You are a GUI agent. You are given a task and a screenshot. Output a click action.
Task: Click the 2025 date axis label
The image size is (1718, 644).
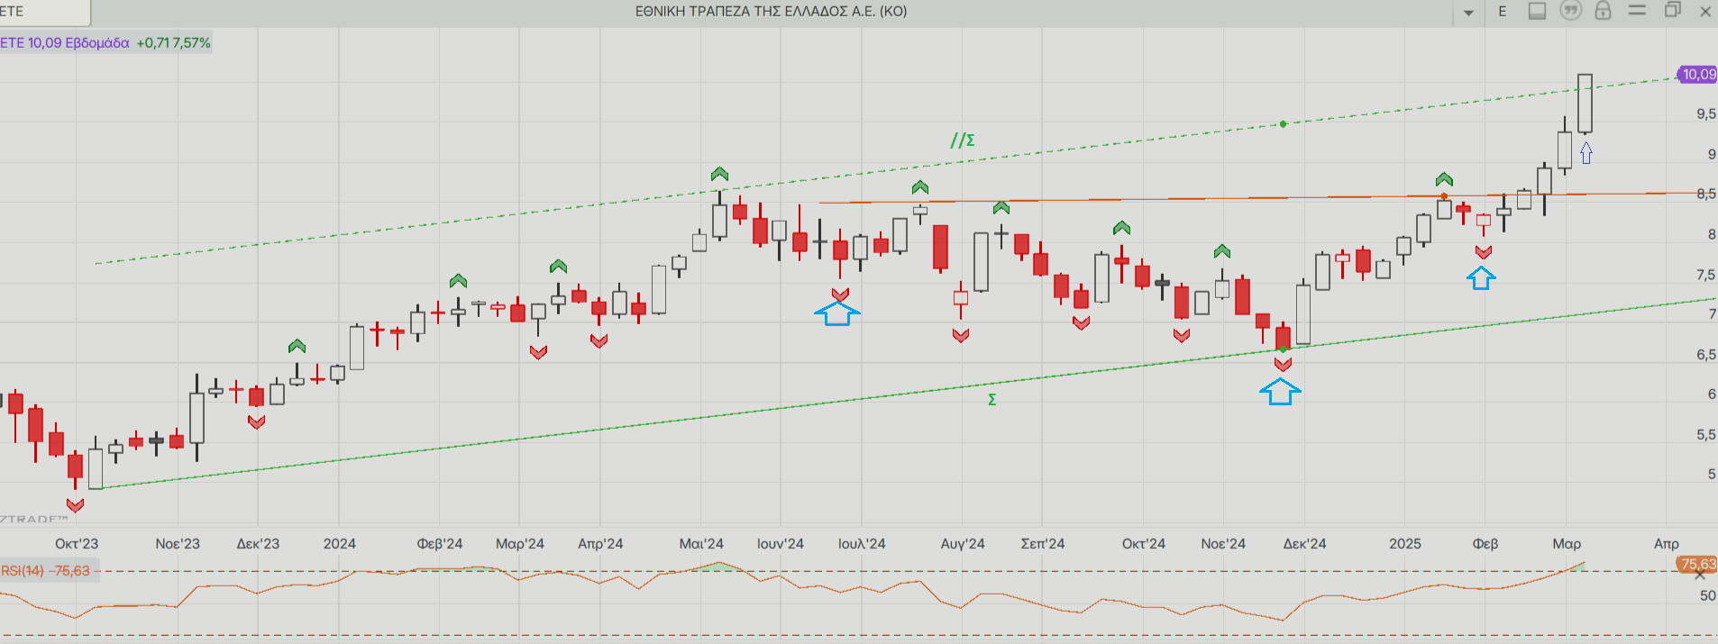click(x=1405, y=544)
